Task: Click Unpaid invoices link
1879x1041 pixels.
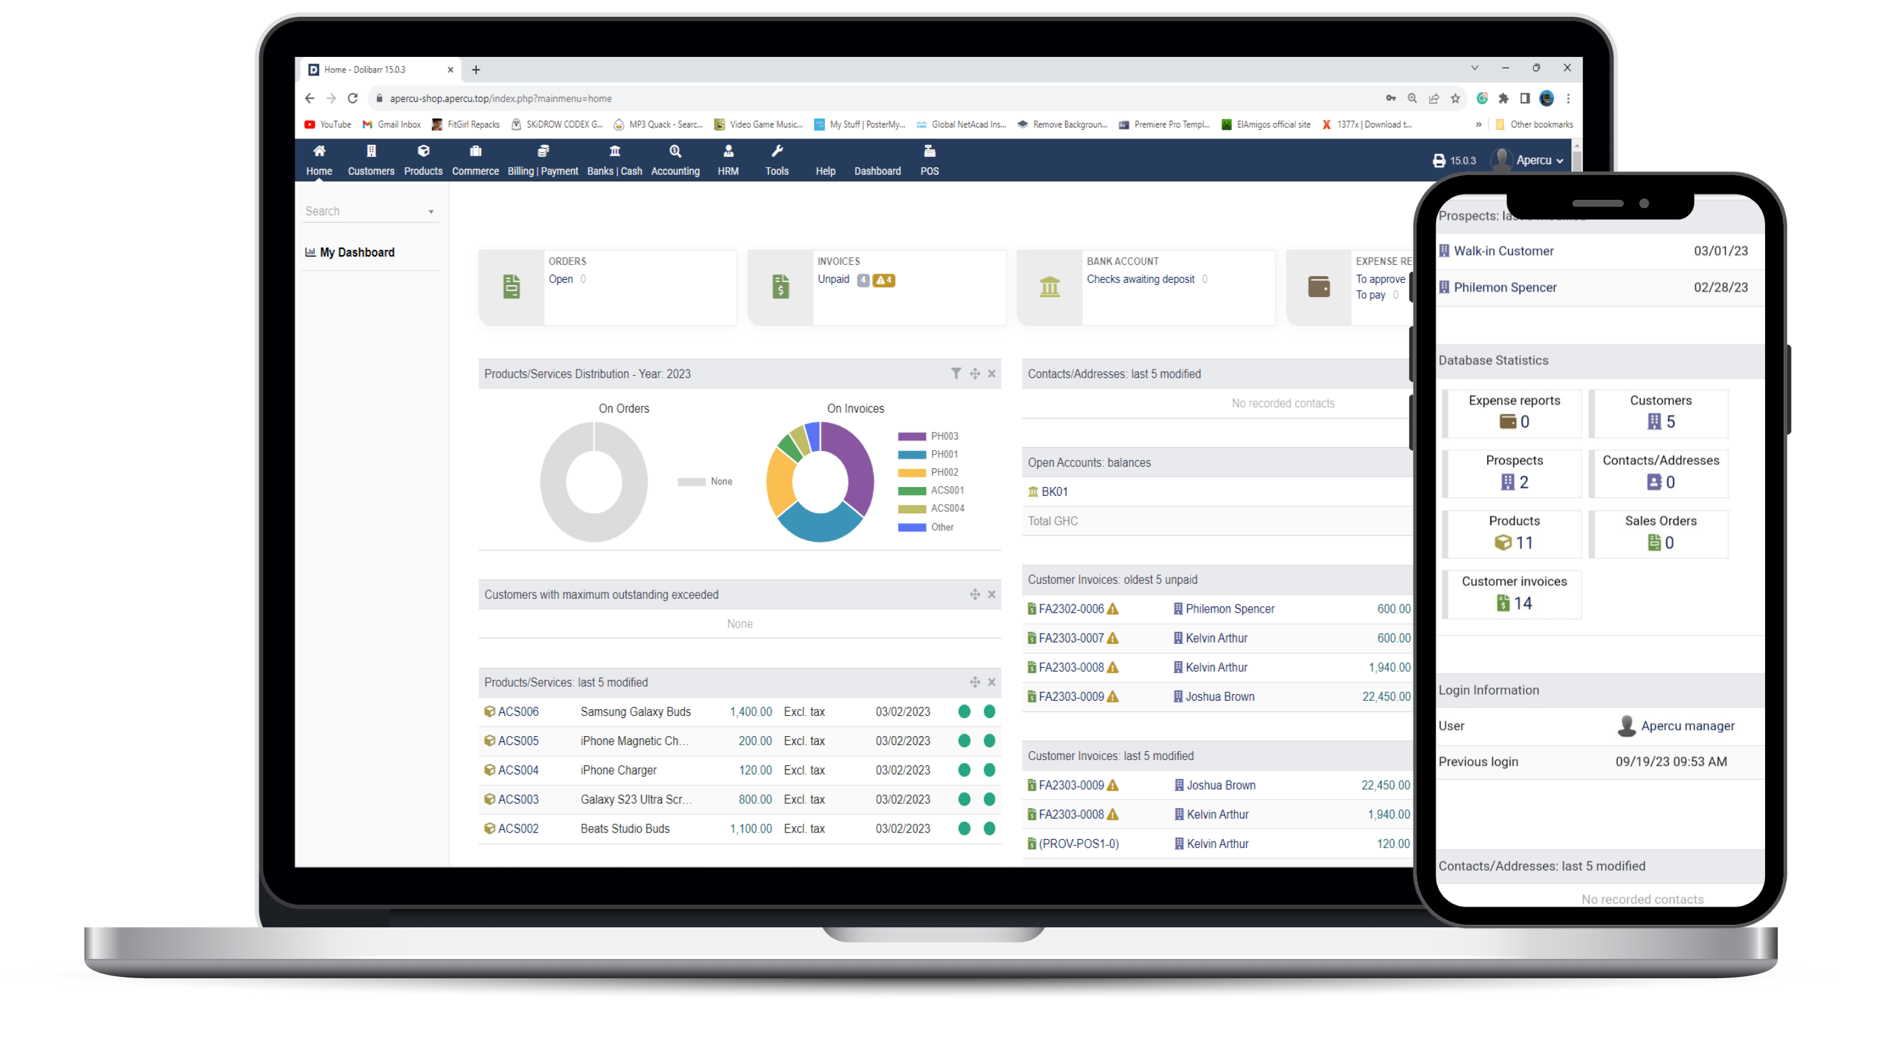Action: 833,279
